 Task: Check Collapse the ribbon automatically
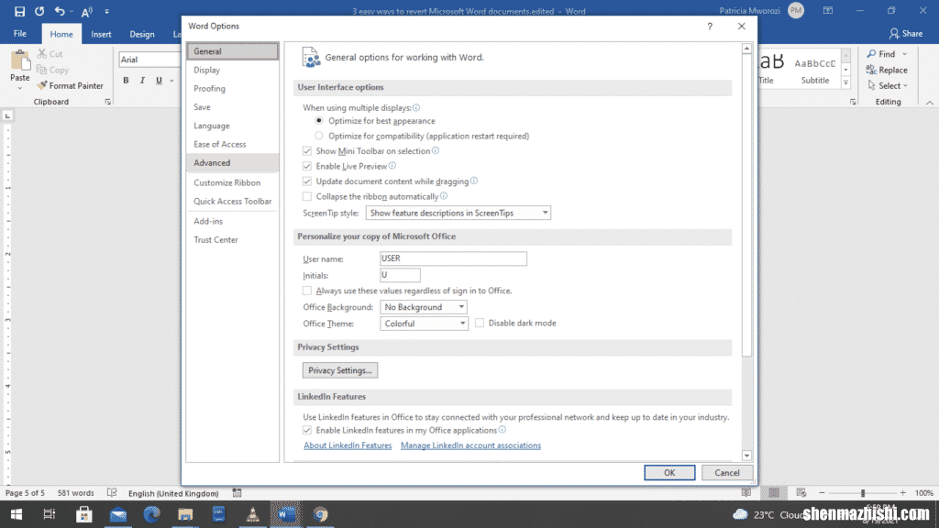click(x=307, y=196)
